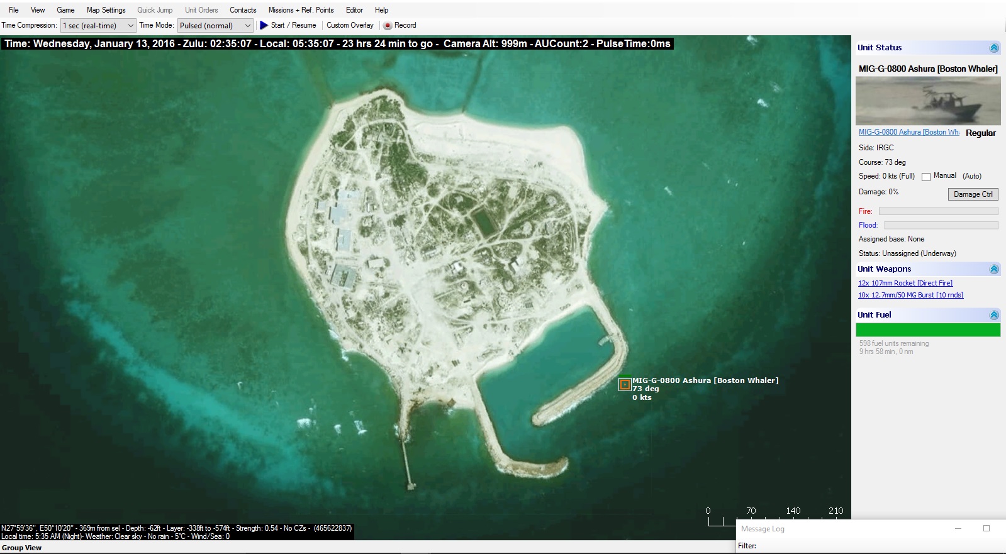Click the 'Damage: 0%' text
The image size is (1006, 554).
click(878, 192)
